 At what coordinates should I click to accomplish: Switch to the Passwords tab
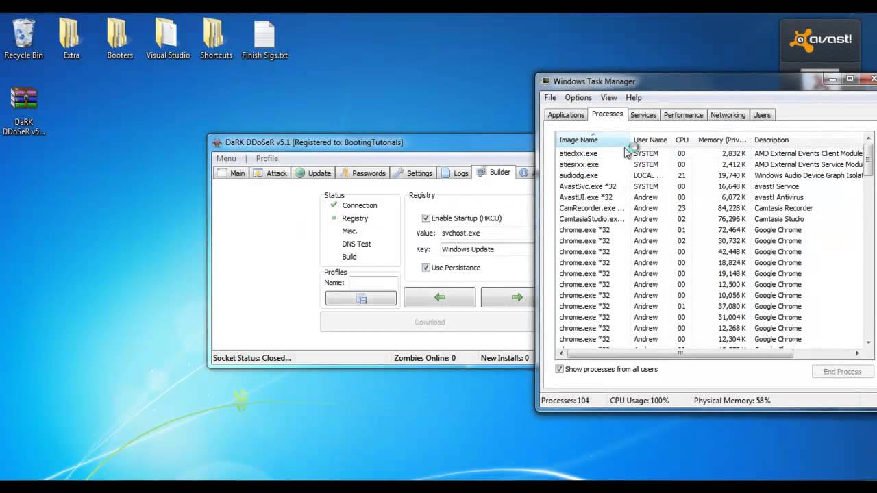pyautogui.click(x=363, y=173)
